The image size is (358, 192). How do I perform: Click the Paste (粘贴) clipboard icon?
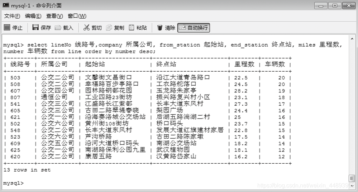tap(132, 28)
